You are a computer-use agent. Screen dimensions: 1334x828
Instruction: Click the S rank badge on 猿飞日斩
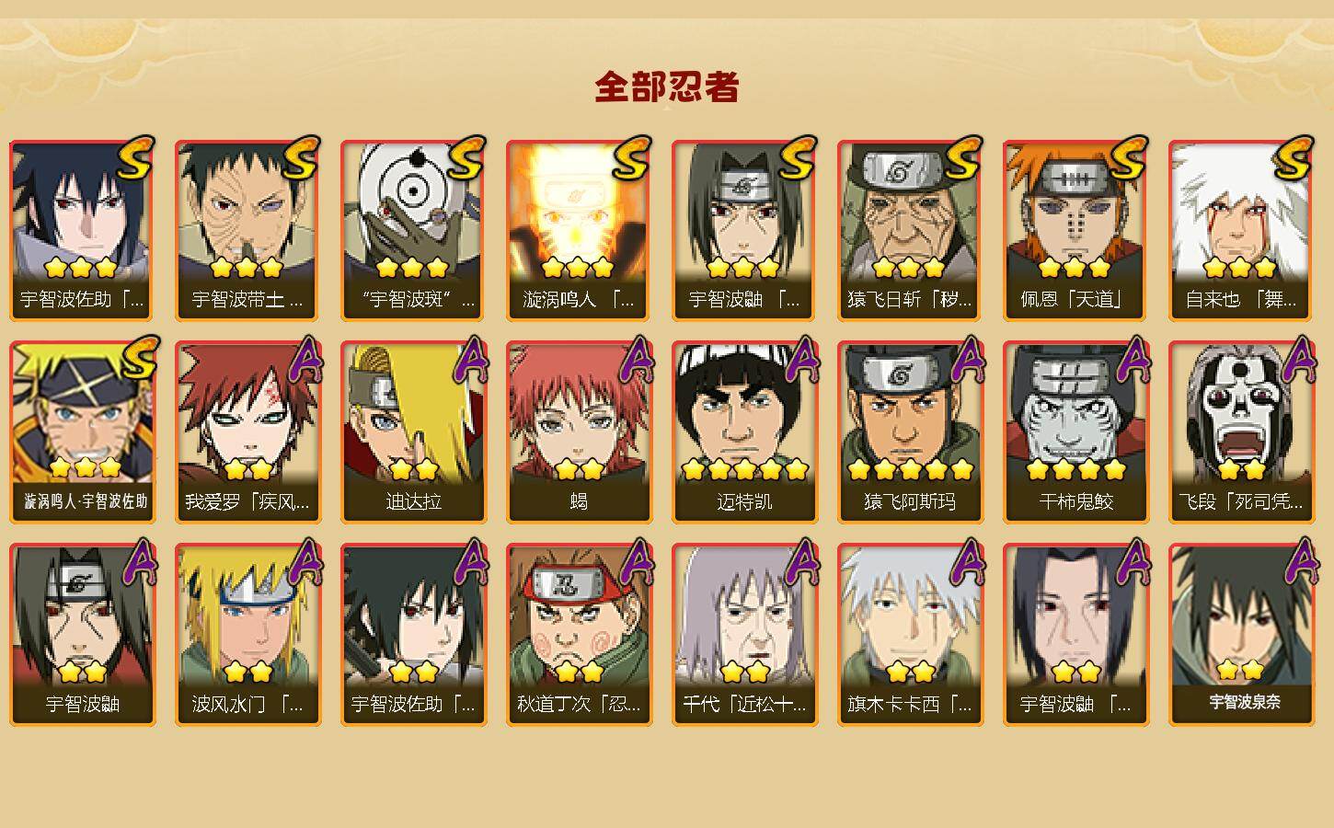(x=962, y=158)
